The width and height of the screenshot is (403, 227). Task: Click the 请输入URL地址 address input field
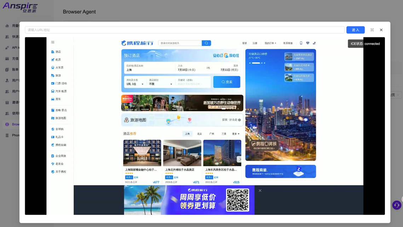[184, 30]
